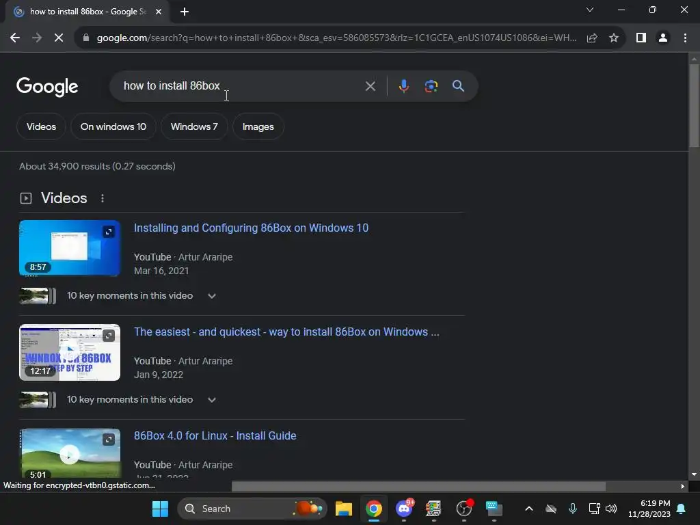The height and width of the screenshot is (525, 700).
Task: Open volume control in tray
Action: tap(611, 509)
